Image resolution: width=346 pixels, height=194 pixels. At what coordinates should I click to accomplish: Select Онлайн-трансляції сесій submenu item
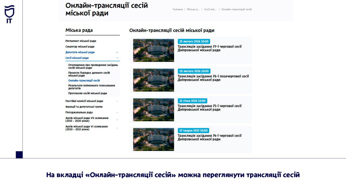(x=84, y=81)
